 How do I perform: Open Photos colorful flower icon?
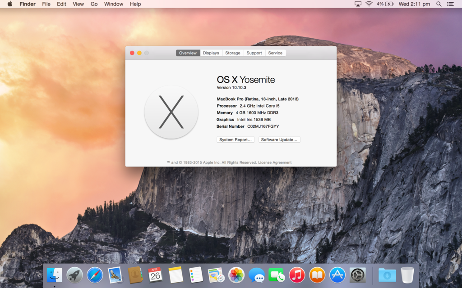pos(236,275)
